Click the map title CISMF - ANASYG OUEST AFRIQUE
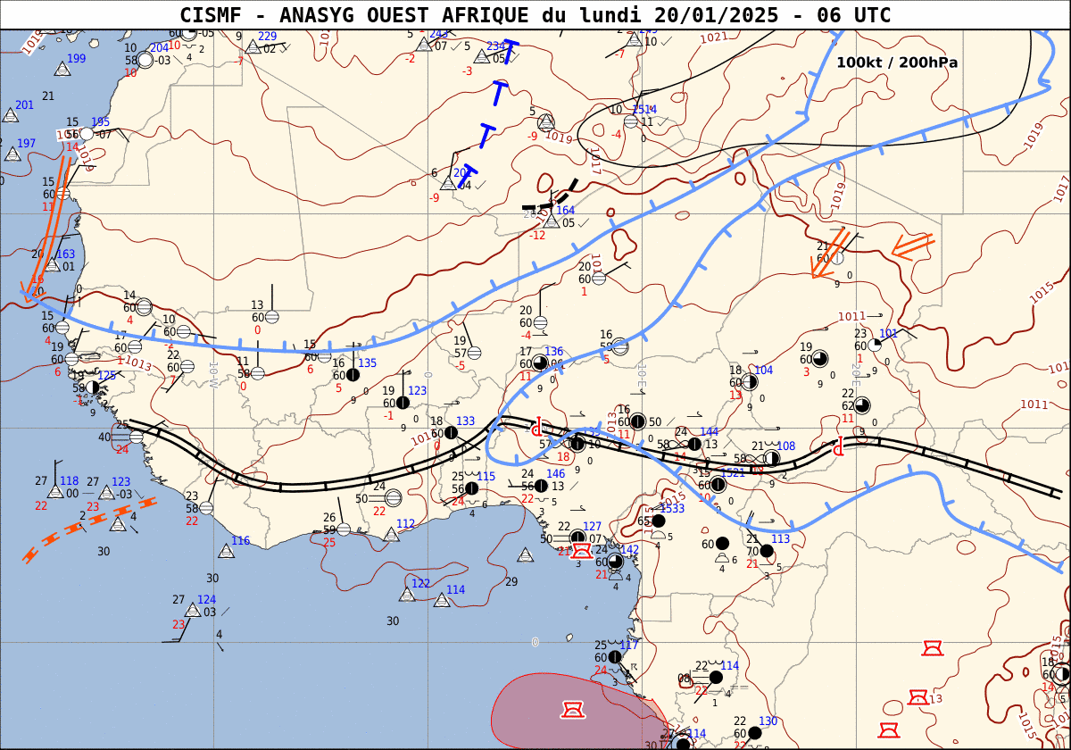 pos(535,15)
